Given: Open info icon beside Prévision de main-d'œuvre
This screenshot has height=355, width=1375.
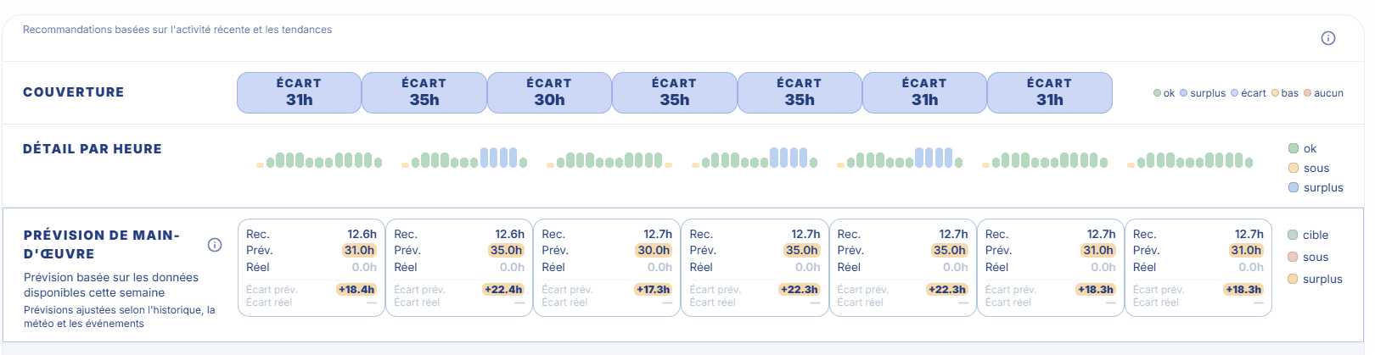Looking at the screenshot, I should tap(215, 245).
